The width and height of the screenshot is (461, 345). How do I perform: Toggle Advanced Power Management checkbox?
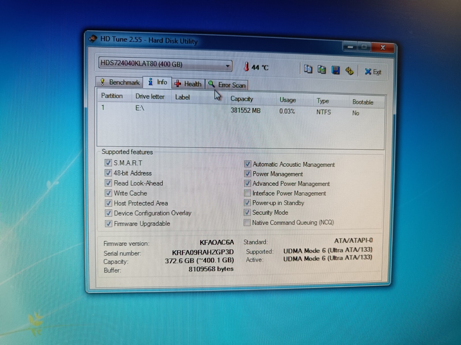(247, 183)
